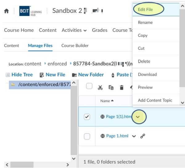Click the context menu scrollbar thumb
The width and height of the screenshot is (185, 168).
tap(182, 48)
